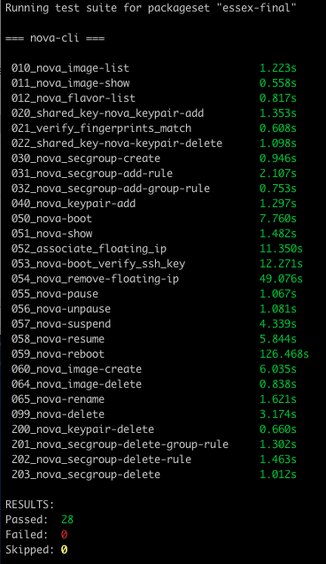This screenshot has width=326, height=564.
Task: Select the 059_nova-reboot test line
Action: pos(159,354)
